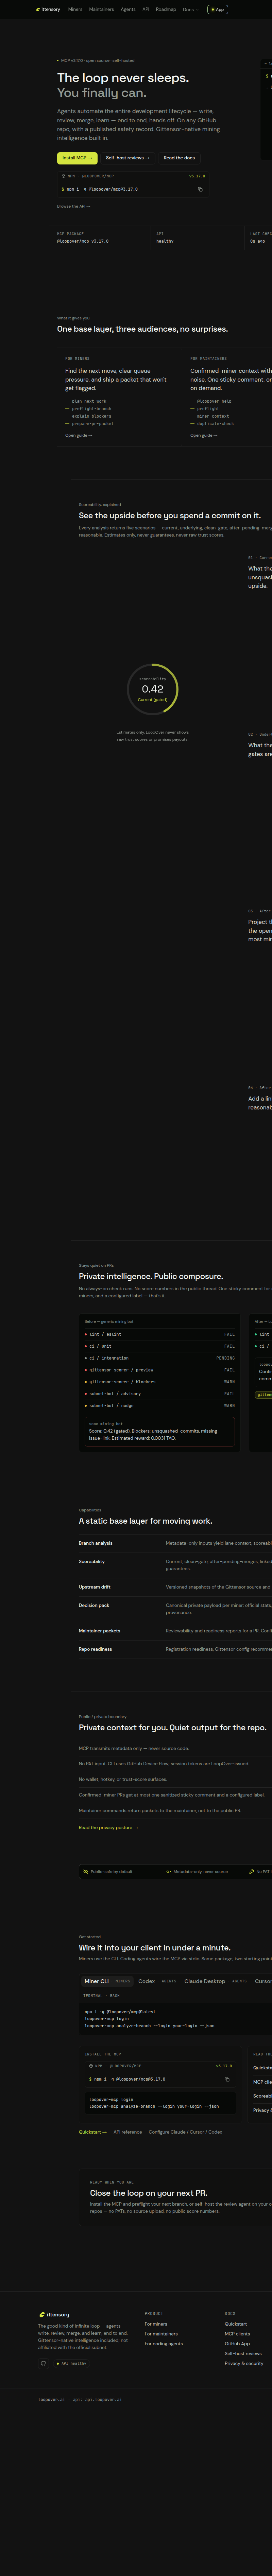
Task: Open footer For miners link
Action: [156, 2324]
